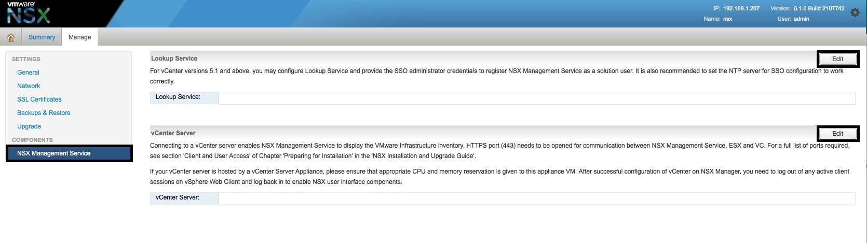The image size is (867, 243).
Task: Click the home icon in the tab bar
Action: [10, 37]
